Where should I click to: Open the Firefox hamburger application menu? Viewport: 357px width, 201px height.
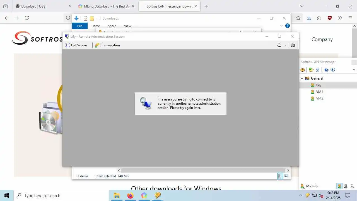350,18
